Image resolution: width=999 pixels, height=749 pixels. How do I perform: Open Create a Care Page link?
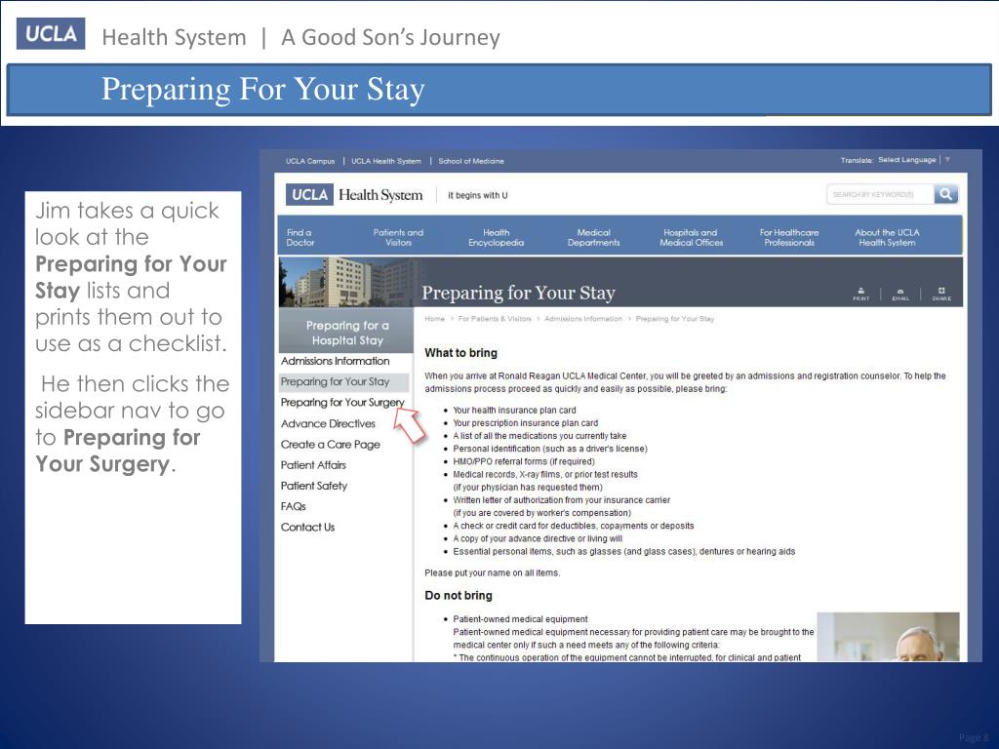coord(331,445)
